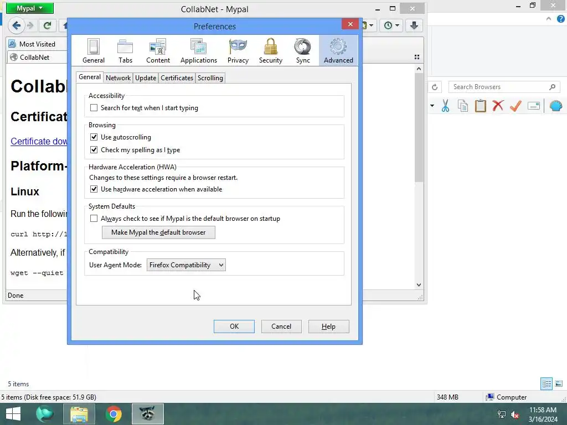Cancel the Preferences dialog

[281, 326]
